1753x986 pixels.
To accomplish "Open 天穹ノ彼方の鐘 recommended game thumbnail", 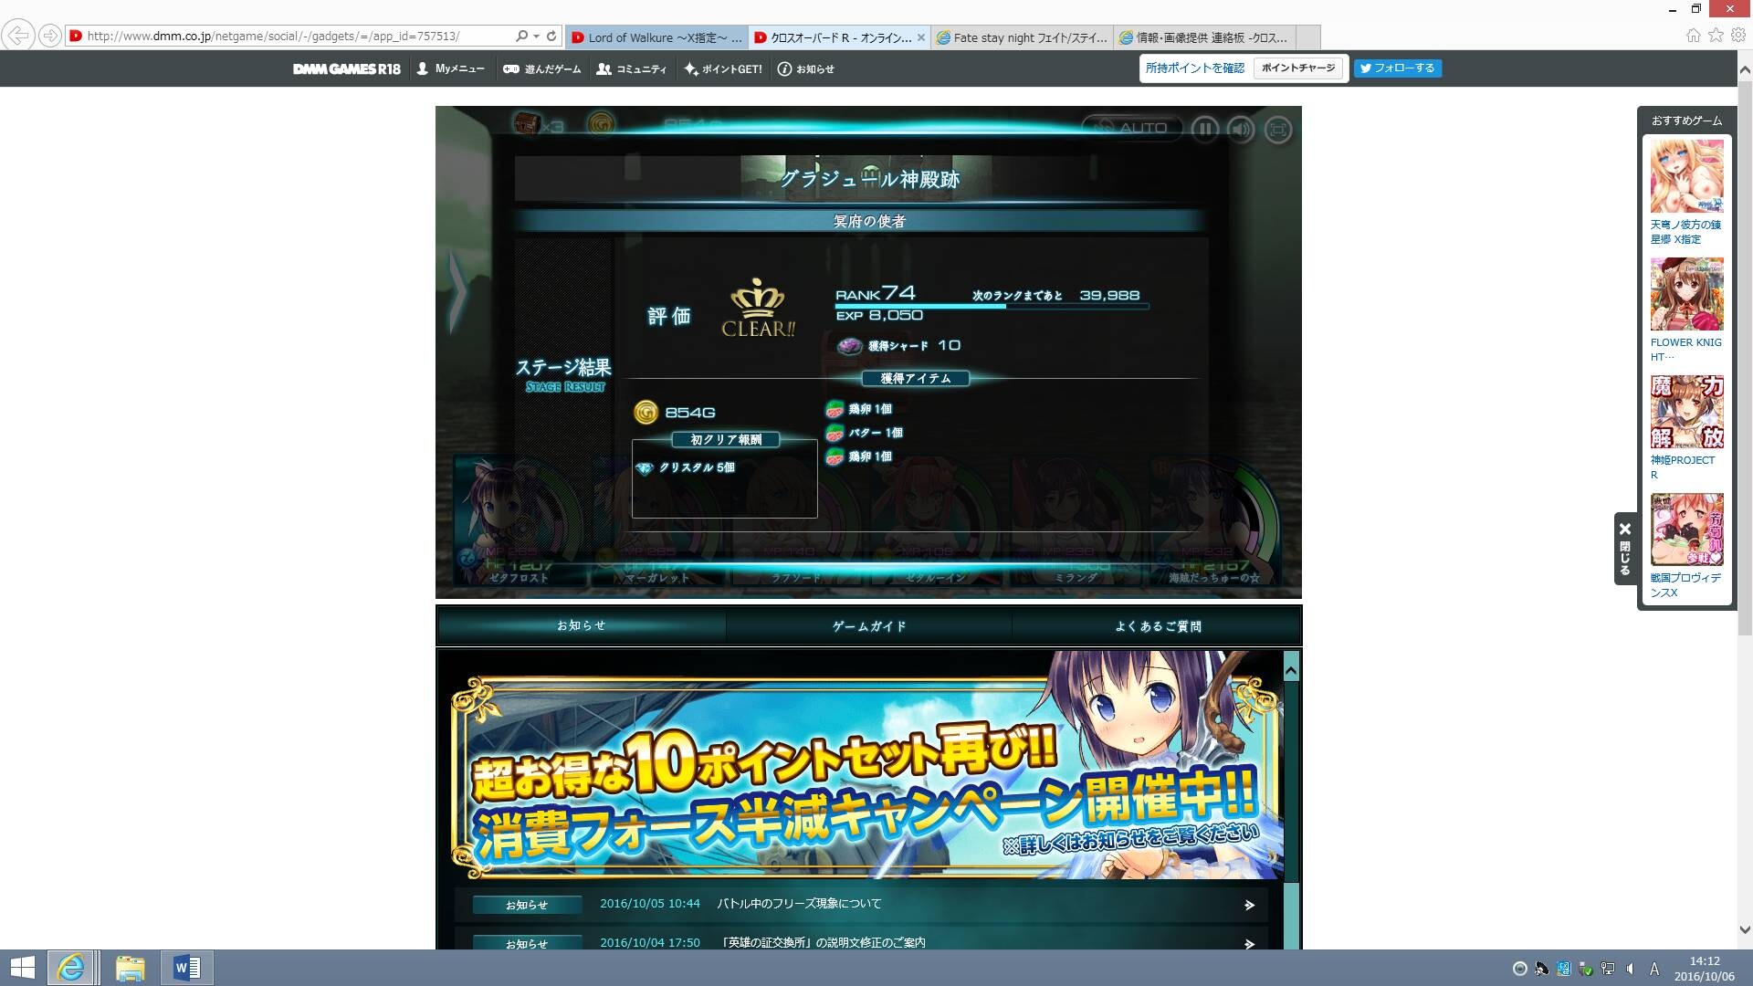I will point(1686,175).
